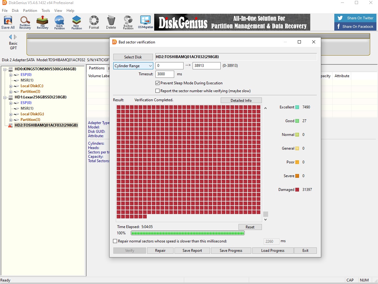Viewport: 378px width, 284px height.
Task: Open the Partition Recovery tool
Action: (25, 22)
